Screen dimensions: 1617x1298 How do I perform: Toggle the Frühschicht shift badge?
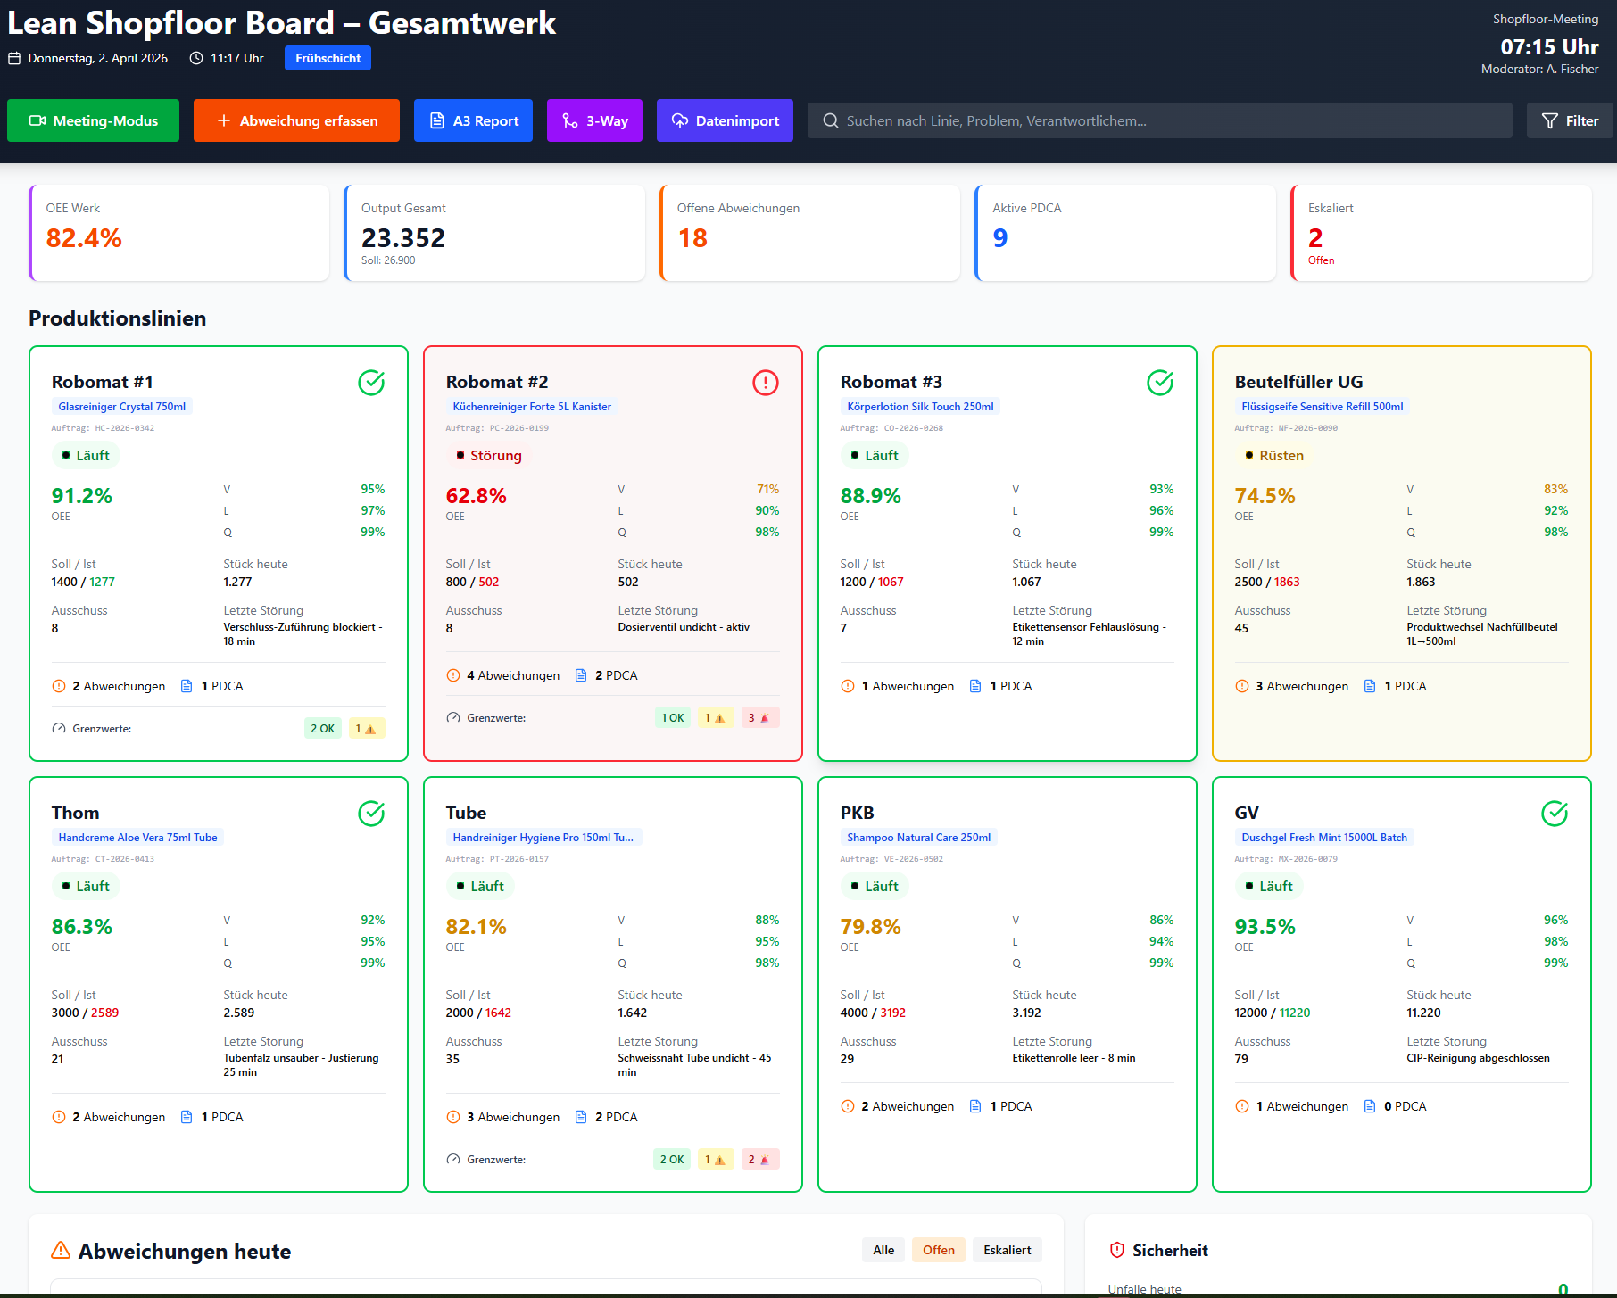click(327, 57)
